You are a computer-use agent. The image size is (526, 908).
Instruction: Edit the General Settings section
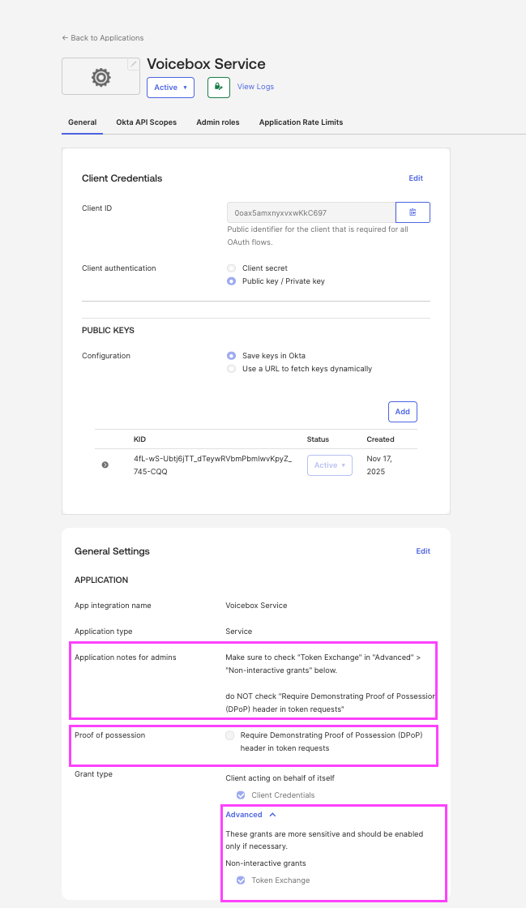pos(423,550)
